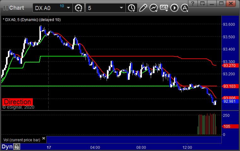240x151 pixels.
Task: Click the delay indicator 10
Action: (x=62, y=6)
